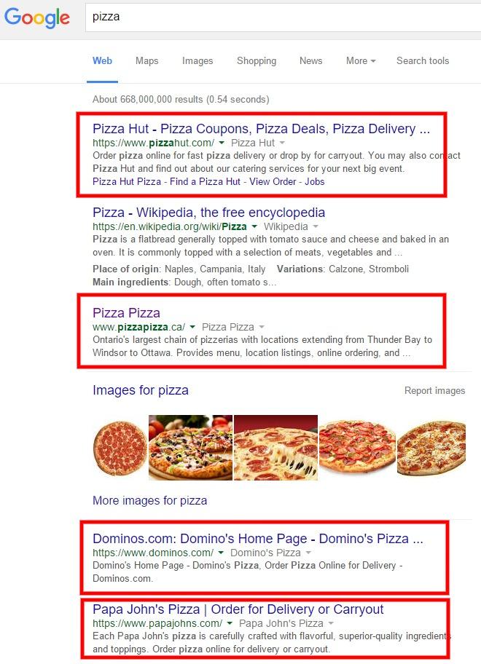Image resolution: width=481 pixels, height=664 pixels.
Task: Open the round pepperoni pizza thumbnail
Action: click(x=120, y=448)
